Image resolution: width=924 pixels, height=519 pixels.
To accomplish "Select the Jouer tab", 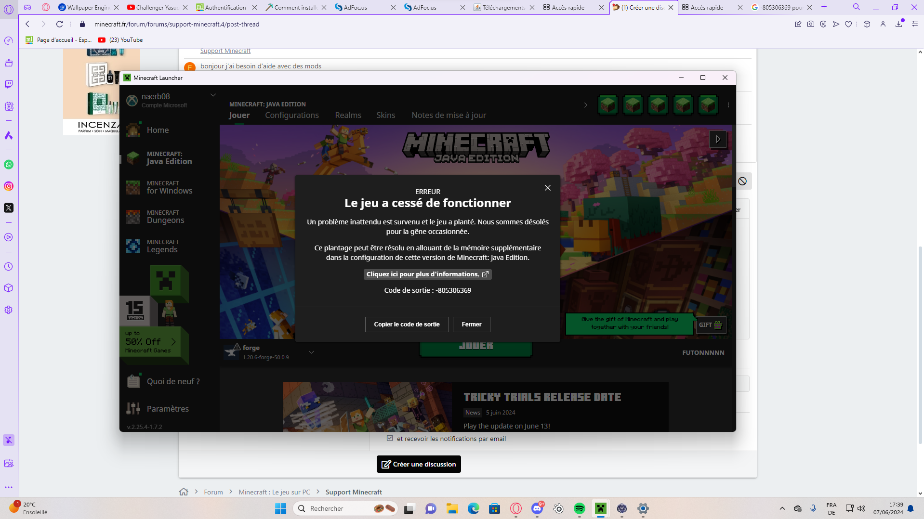I will click(239, 115).
